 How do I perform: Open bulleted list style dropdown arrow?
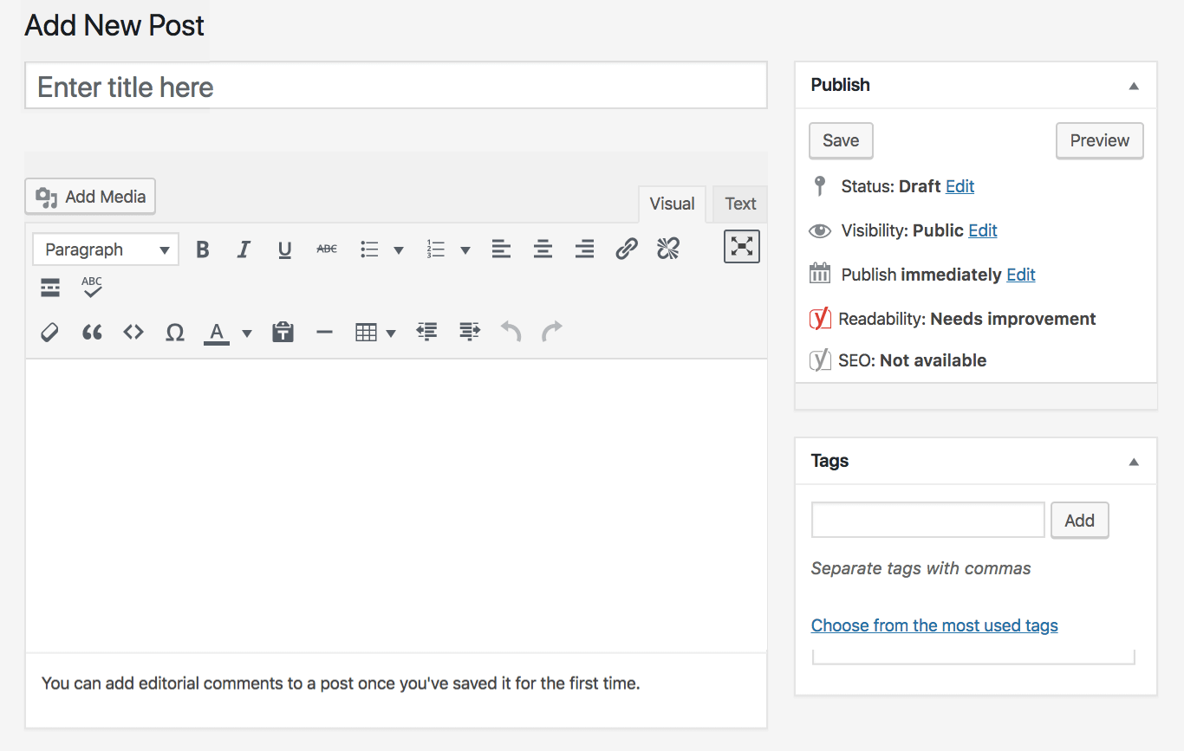[399, 250]
